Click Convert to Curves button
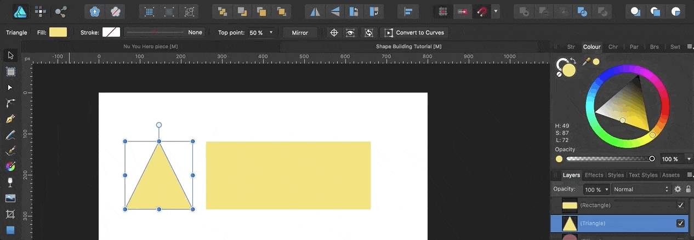Image resolution: width=694 pixels, height=240 pixels. pyautogui.click(x=414, y=33)
